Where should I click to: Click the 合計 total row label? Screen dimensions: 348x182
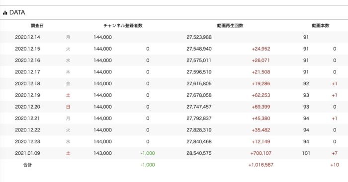(x=27, y=165)
